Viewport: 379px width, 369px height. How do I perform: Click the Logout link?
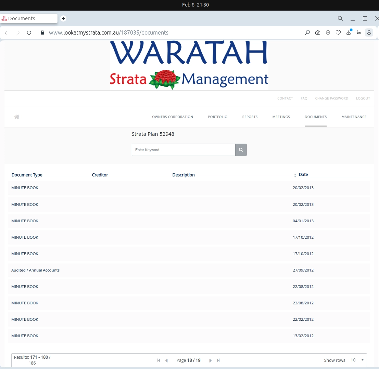363,98
